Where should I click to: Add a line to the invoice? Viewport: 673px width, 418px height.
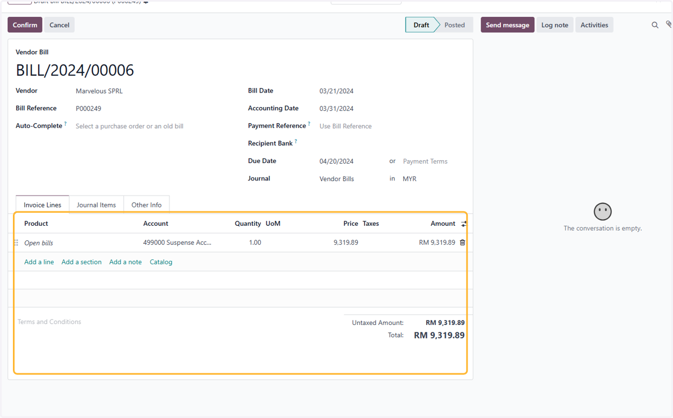click(39, 262)
